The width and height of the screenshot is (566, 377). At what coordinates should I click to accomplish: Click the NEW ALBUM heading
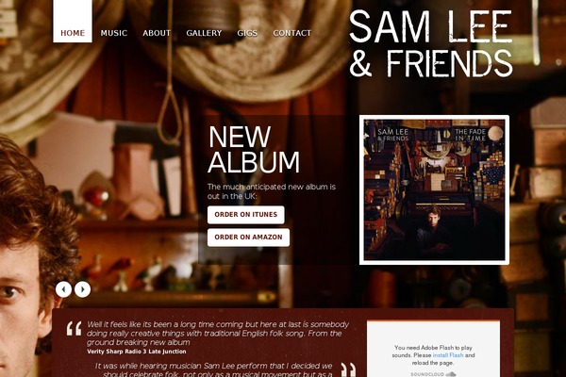(x=254, y=149)
